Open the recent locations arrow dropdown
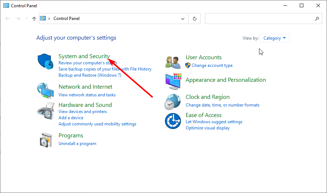Viewport: 327px width, 193px height. 27,19
